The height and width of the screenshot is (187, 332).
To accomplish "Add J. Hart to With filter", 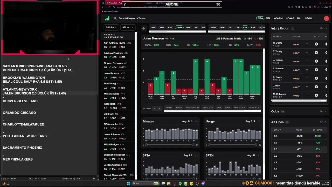I will [x=316, y=87].
